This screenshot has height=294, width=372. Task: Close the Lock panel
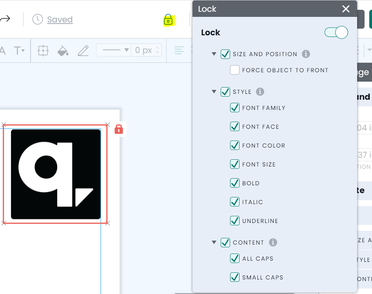point(346,9)
